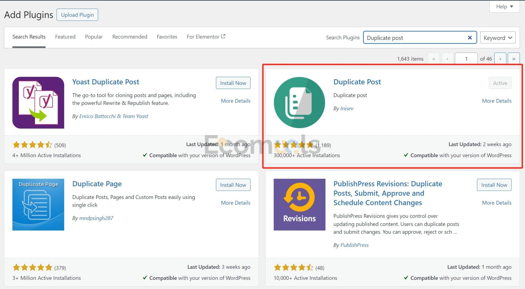Open the Keyword search type dropdown
The image size is (525, 289).
(x=498, y=38)
